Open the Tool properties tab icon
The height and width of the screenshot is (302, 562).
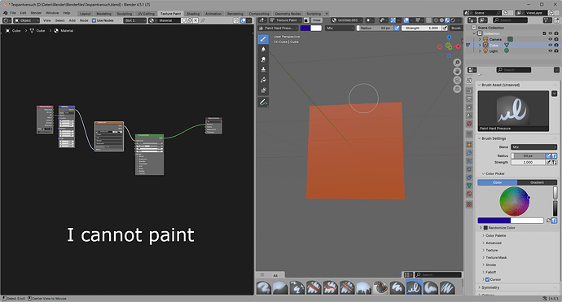click(x=469, y=81)
